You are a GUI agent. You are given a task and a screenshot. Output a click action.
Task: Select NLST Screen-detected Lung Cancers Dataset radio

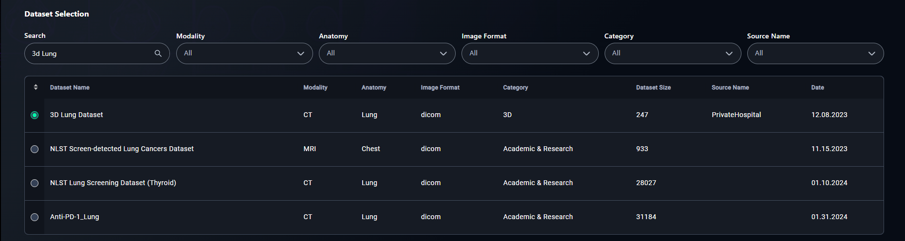click(x=35, y=149)
